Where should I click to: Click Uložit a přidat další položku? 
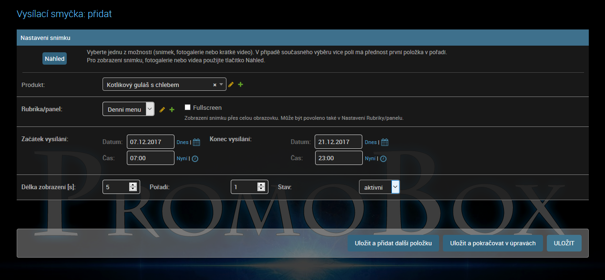tap(393, 243)
